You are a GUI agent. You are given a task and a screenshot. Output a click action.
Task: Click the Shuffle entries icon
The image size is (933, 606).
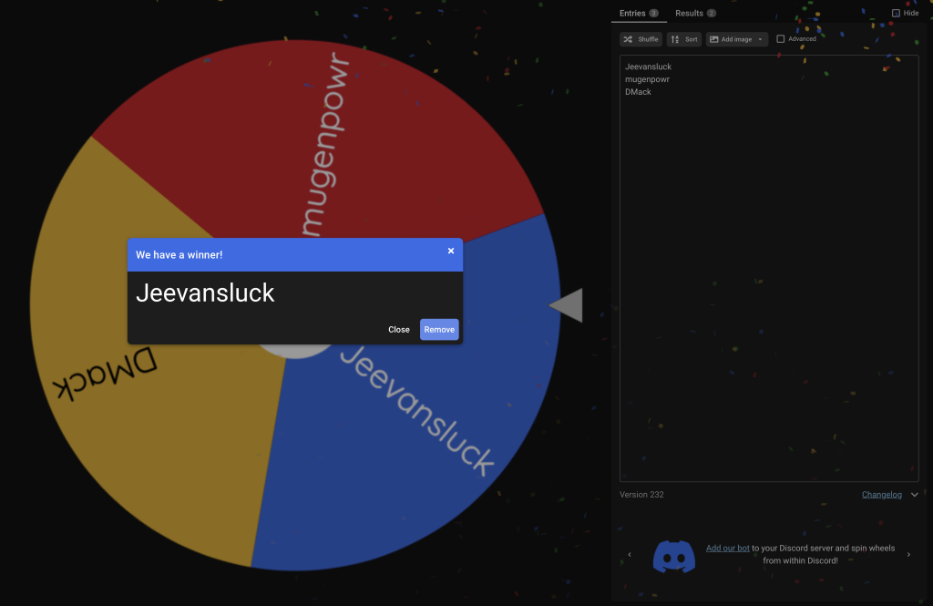pos(629,39)
